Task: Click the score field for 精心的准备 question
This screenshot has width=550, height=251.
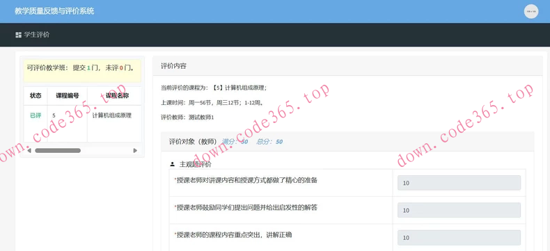Action: pyautogui.click(x=459, y=183)
